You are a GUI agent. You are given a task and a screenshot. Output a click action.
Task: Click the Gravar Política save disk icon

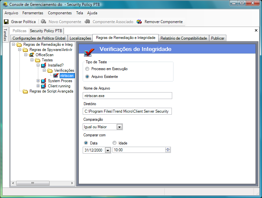click(6, 22)
